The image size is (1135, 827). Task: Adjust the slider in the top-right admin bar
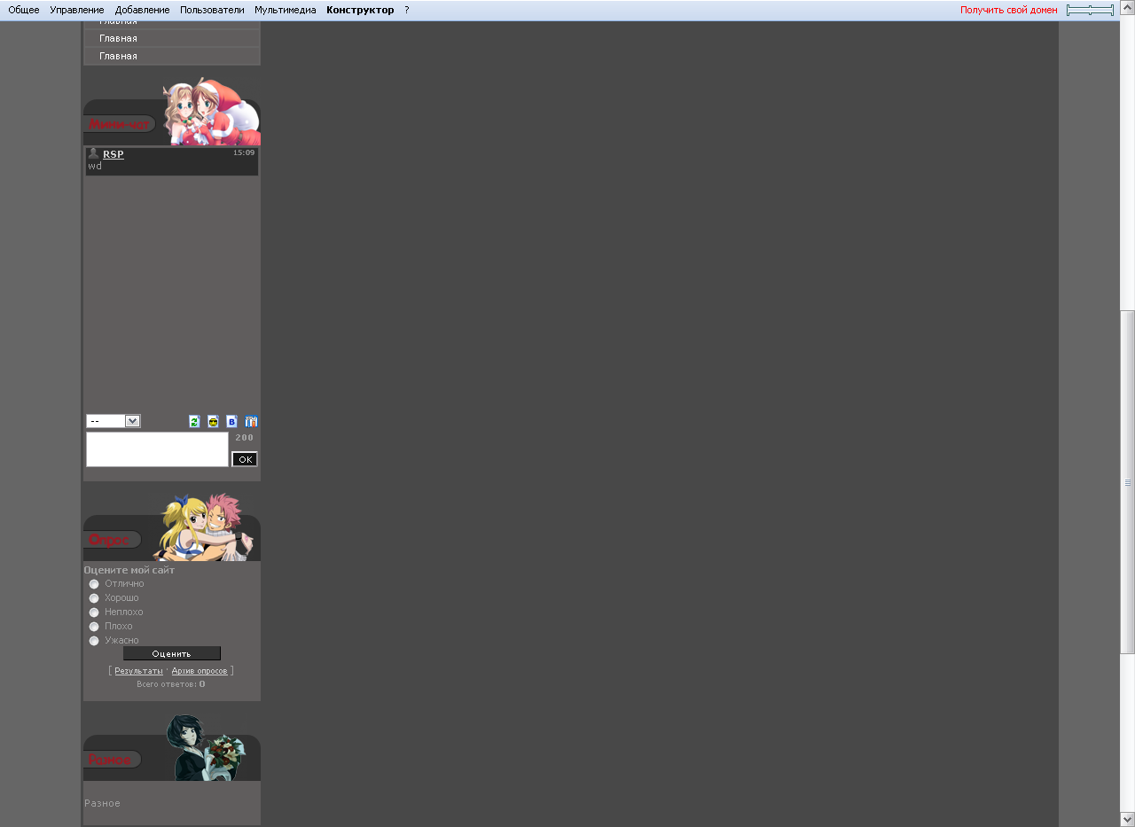tap(1090, 10)
